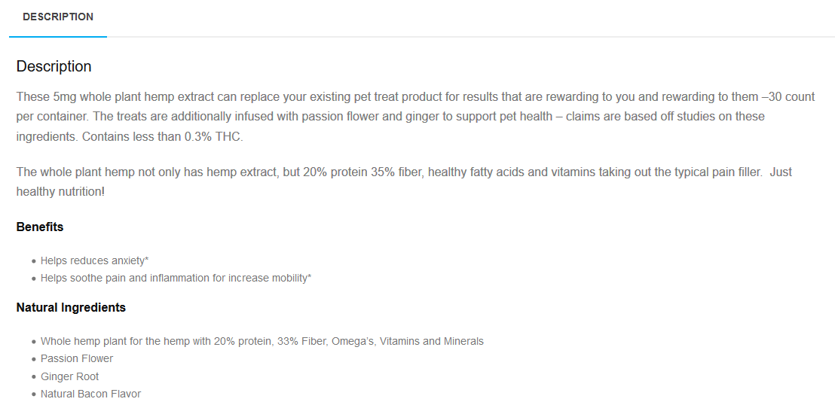Click the Passion Flower list item
The width and height of the screenshot is (835, 405).
click(x=77, y=358)
